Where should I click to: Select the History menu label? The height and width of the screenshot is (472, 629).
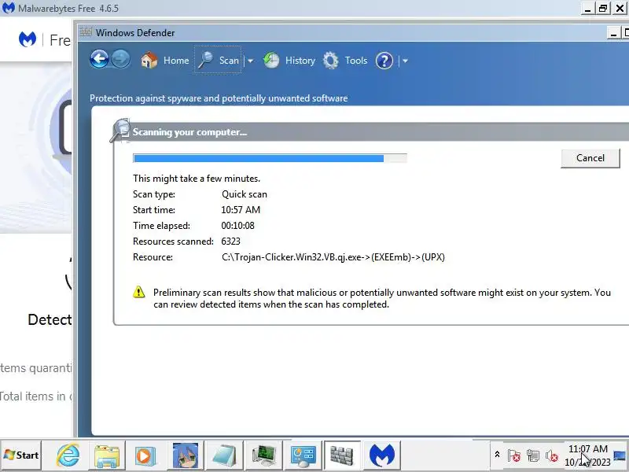point(300,61)
